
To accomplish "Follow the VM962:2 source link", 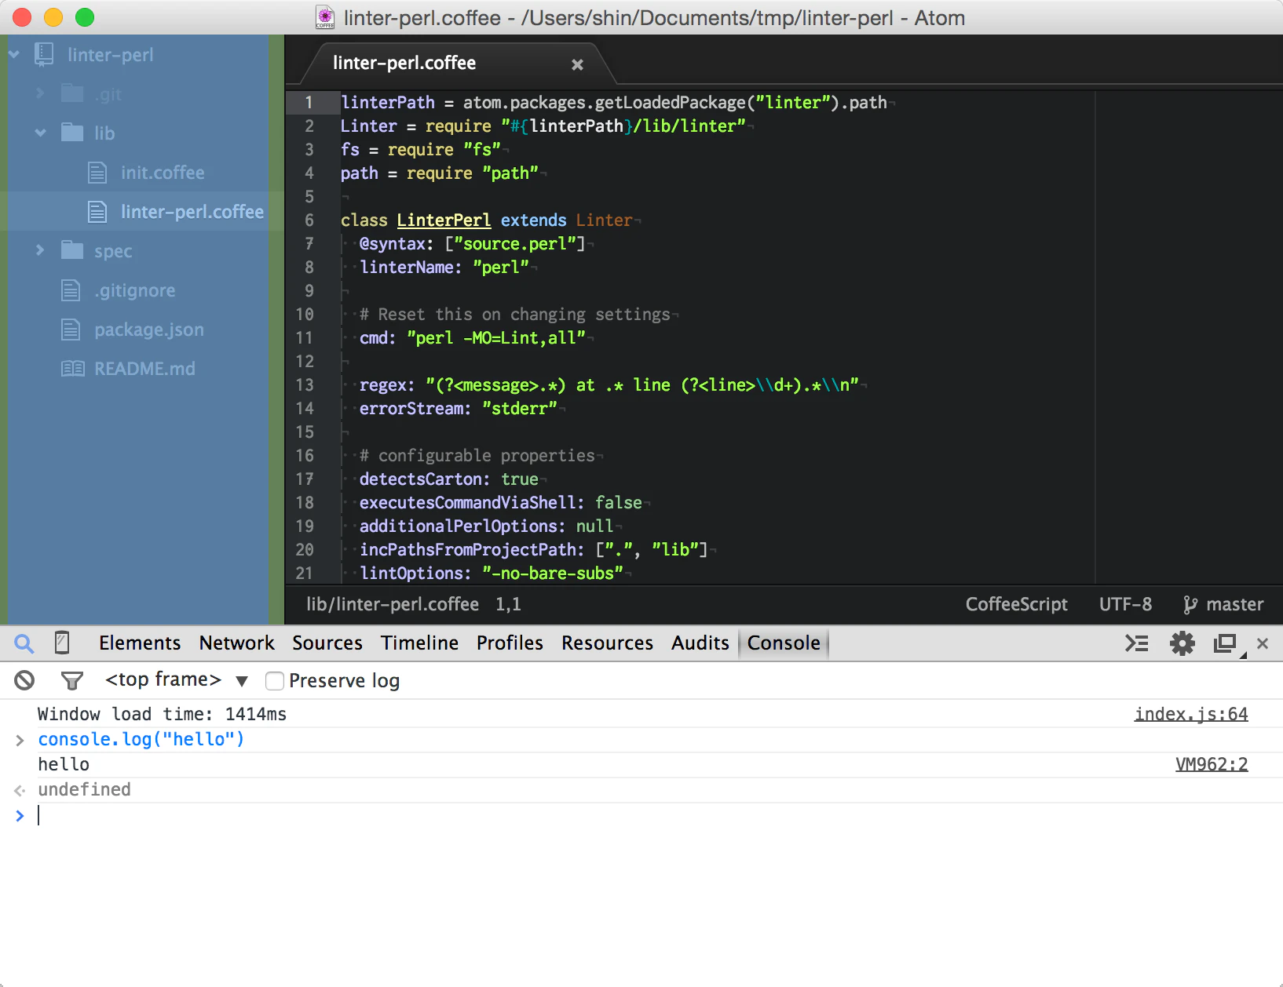I will point(1212,764).
